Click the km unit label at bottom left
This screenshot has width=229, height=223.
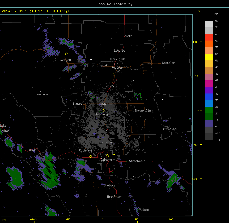pyautogui.click(x=4, y=220)
